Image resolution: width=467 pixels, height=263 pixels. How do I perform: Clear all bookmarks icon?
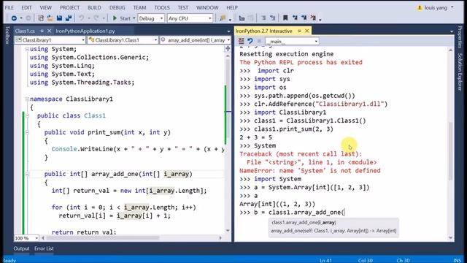[313, 18]
